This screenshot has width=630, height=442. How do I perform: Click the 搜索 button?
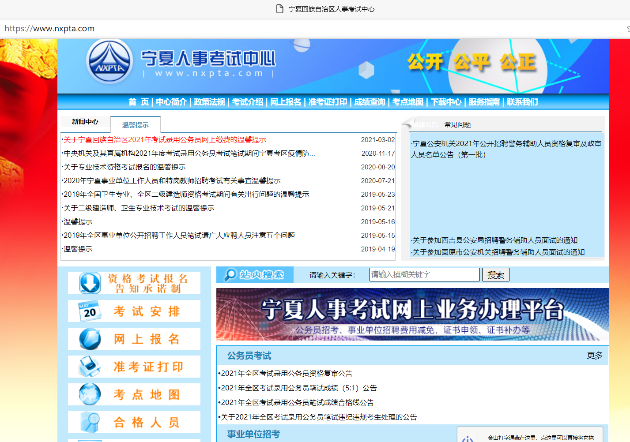[496, 275]
